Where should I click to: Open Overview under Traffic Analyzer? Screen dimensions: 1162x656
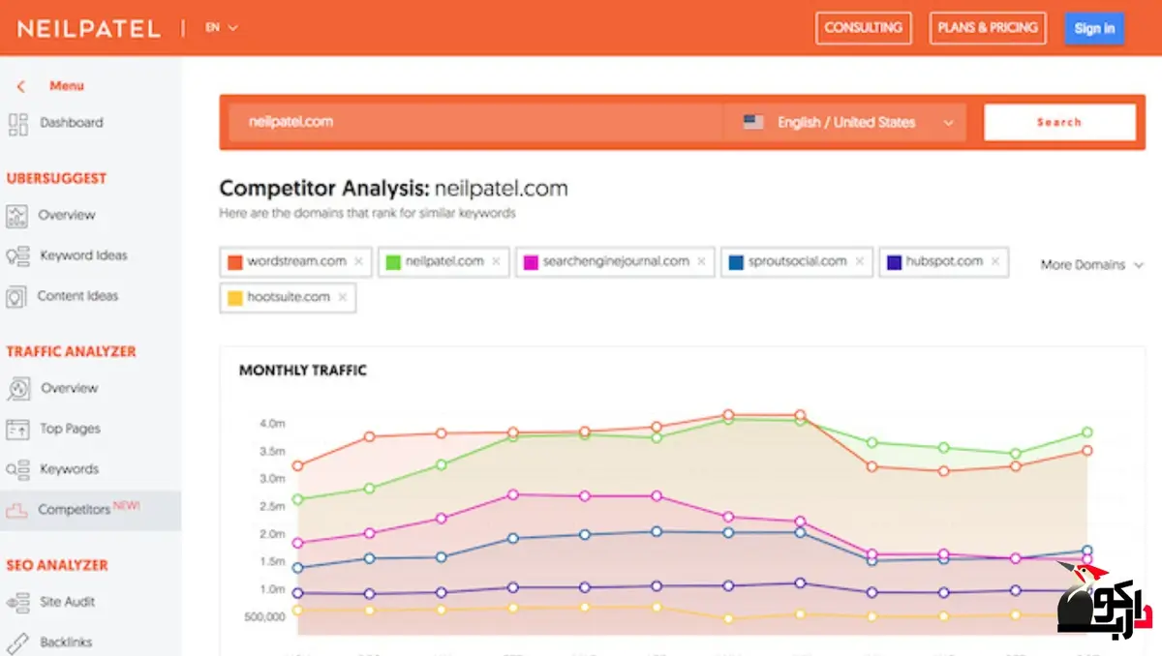click(69, 388)
